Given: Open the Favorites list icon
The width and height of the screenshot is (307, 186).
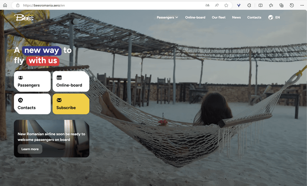Looking at the screenshot, I should click(x=271, y=5).
